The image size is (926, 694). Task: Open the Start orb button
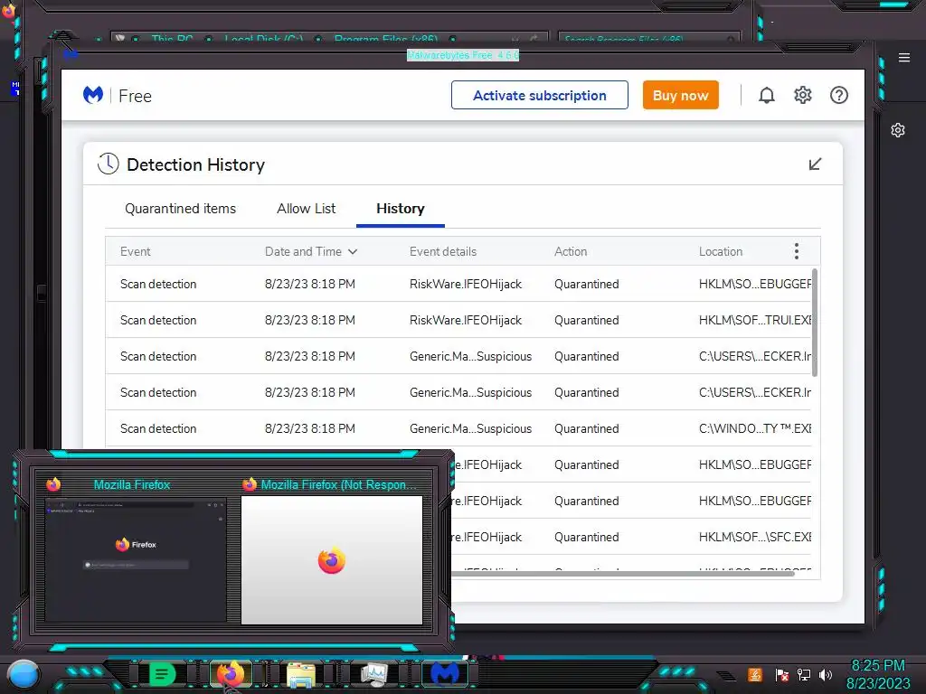coord(24,675)
